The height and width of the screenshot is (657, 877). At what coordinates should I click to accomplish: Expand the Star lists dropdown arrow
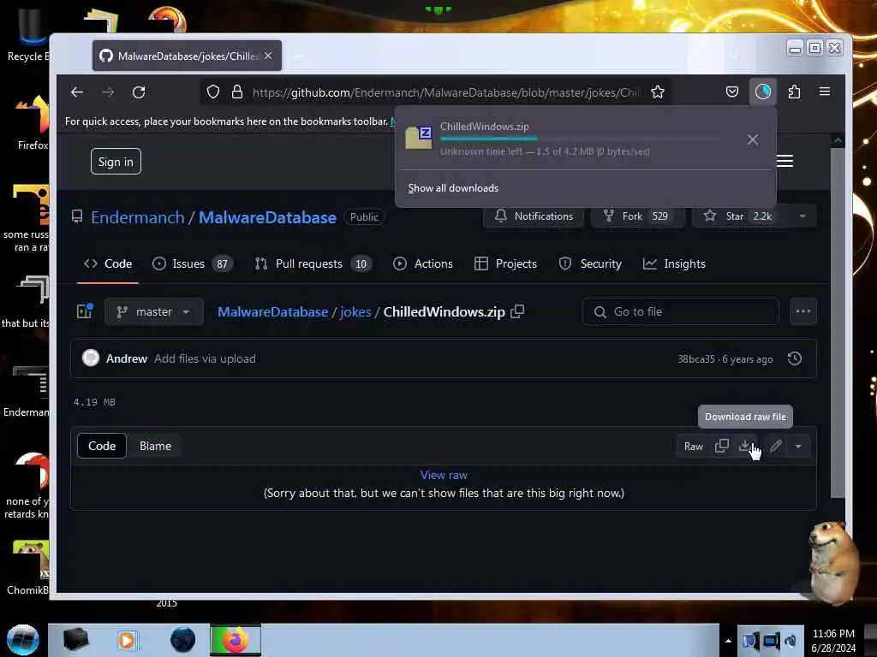tap(802, 216)
